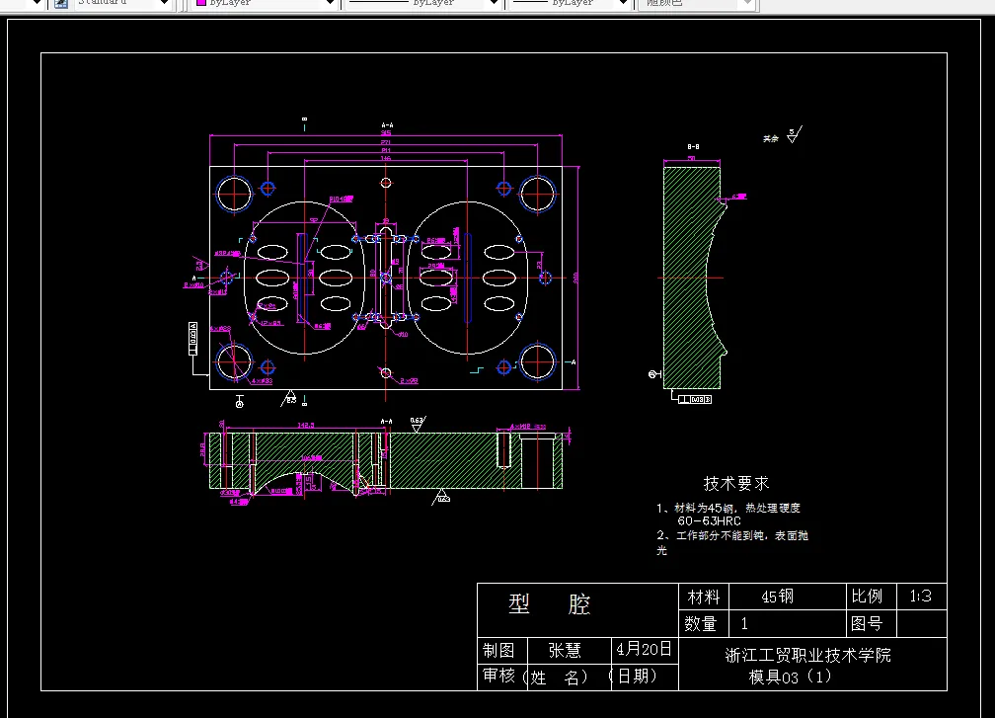The image size is (995, 718).
Task: Select the 1:3 scale value
Action: [920, 597]
